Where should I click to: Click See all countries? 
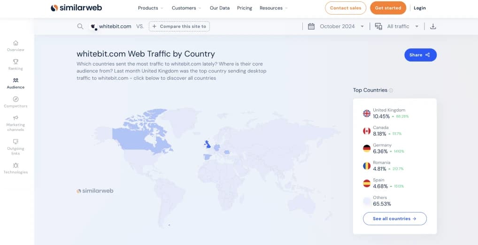pos(395,219)
